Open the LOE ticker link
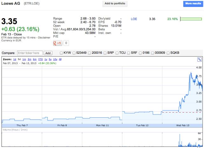This screenshot has width=204, height=148. (134, 19)
